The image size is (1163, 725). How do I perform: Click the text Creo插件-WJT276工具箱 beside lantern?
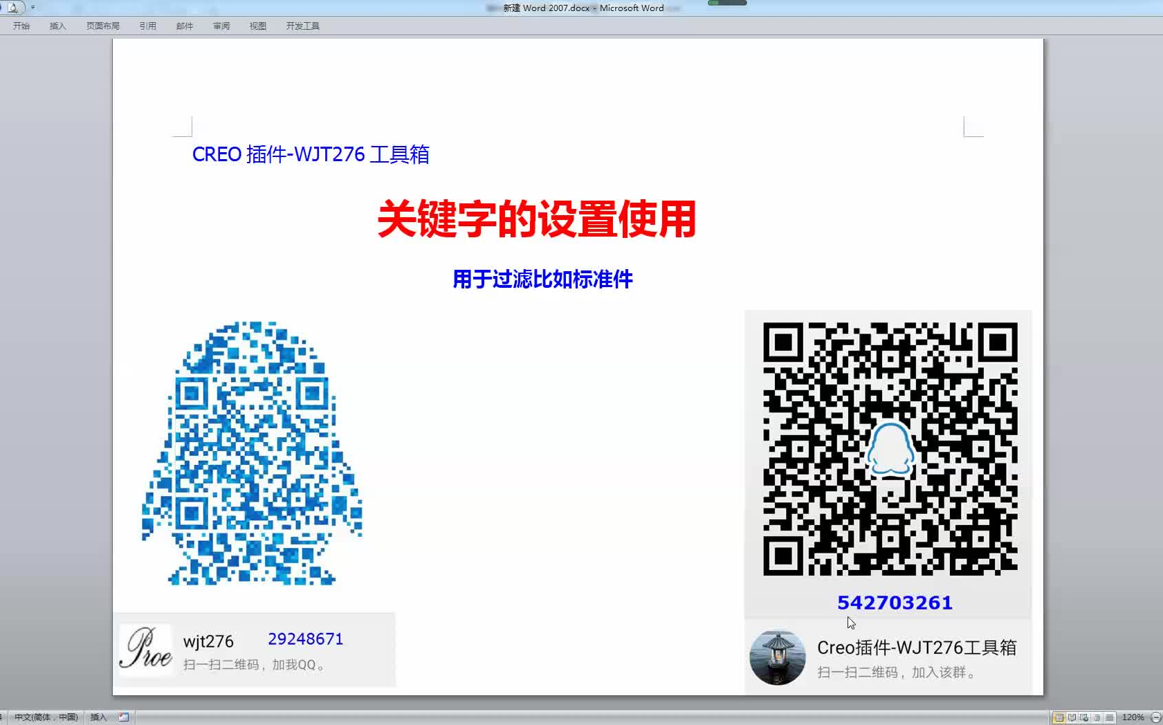coord(917,648)
